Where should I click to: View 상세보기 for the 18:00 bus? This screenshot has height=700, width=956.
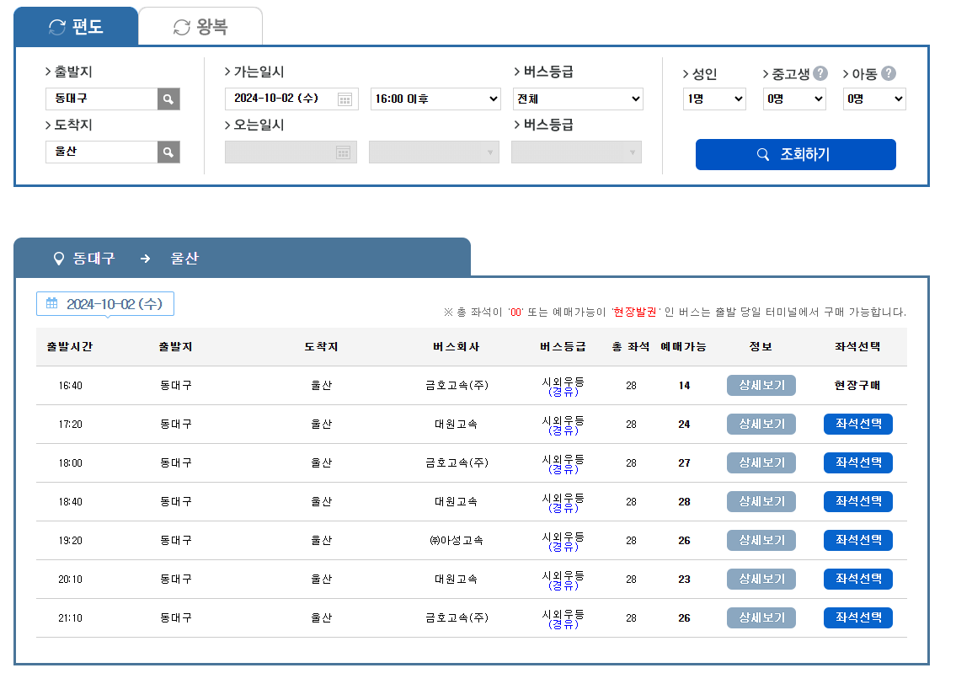point(761,462)
